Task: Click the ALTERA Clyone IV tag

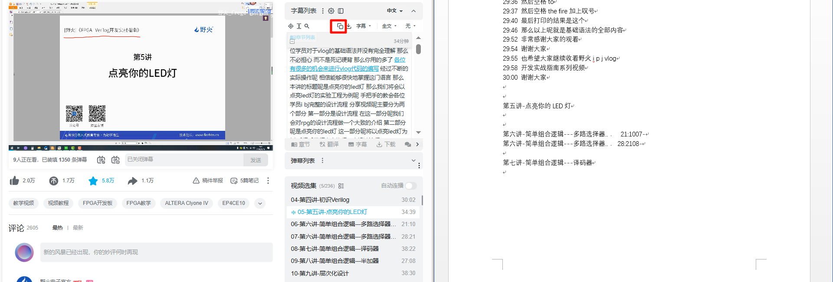Action: point(187,203)
